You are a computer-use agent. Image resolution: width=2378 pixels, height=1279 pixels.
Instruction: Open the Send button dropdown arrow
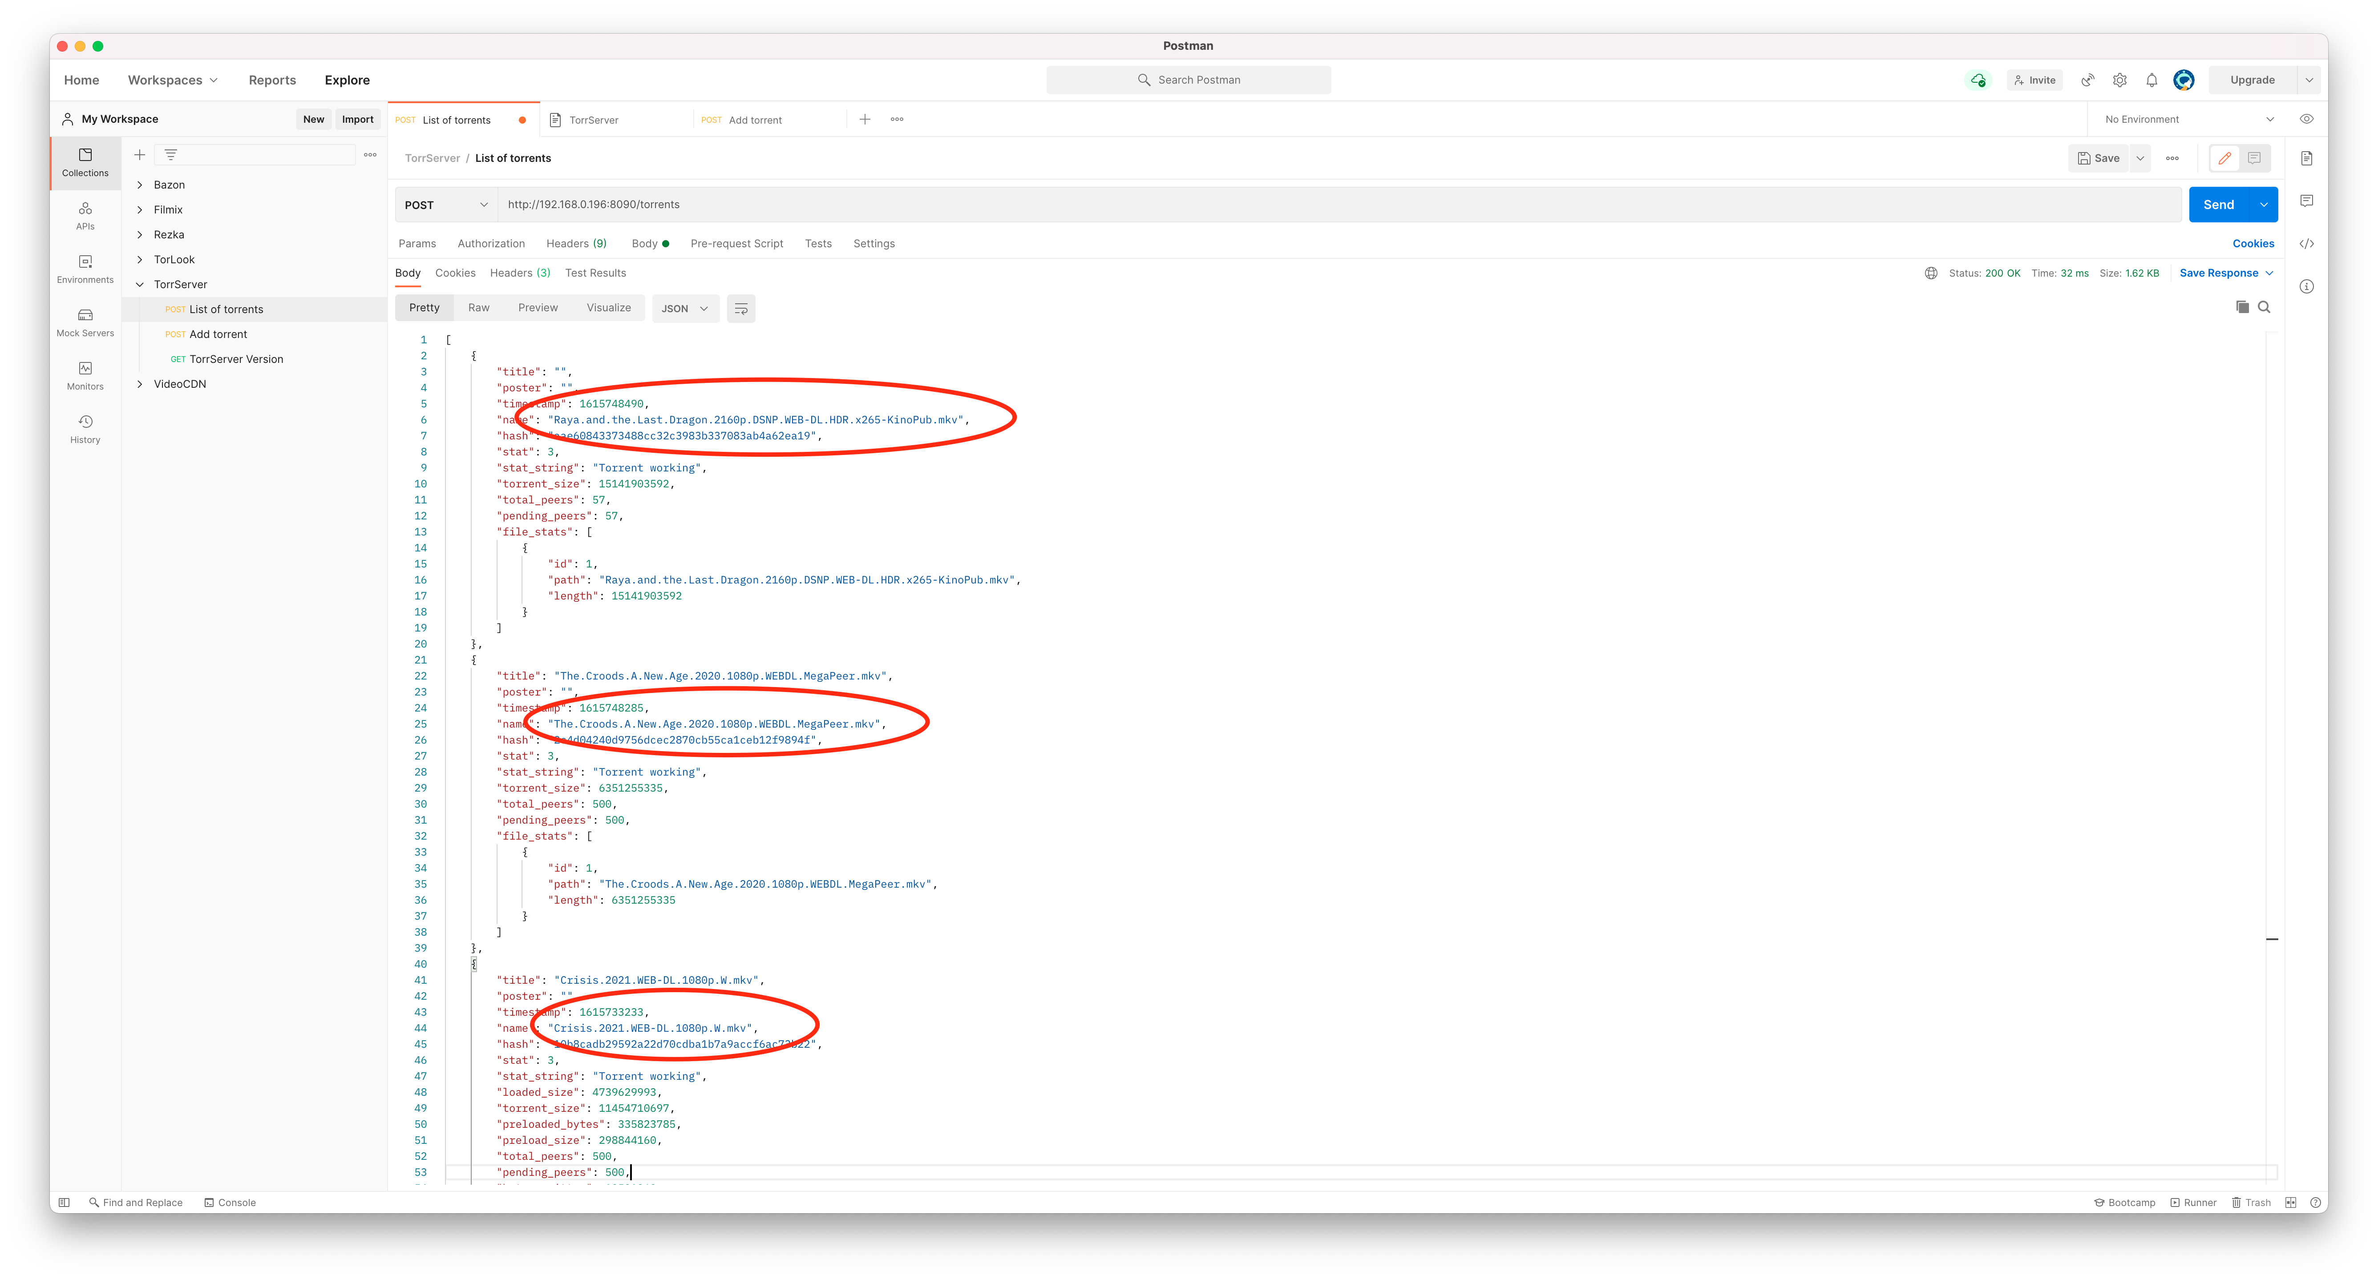2264,205
